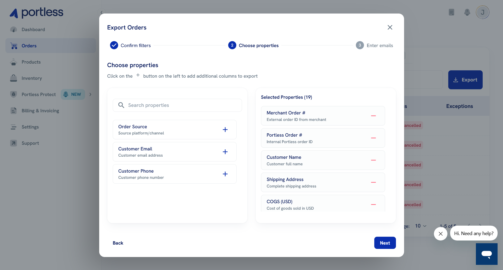Open the user profile avatar menu
Screen dimensions: 503x270
point(482,12)
